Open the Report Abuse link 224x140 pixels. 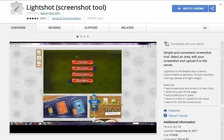click(x=178, y=116)
